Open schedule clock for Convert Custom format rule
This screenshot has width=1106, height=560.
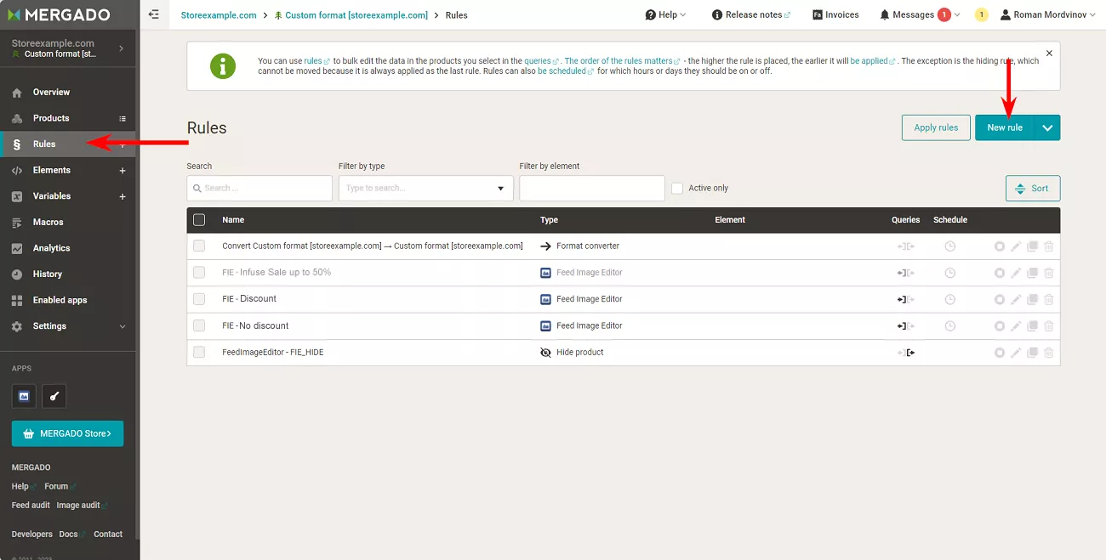pos(950,246)
